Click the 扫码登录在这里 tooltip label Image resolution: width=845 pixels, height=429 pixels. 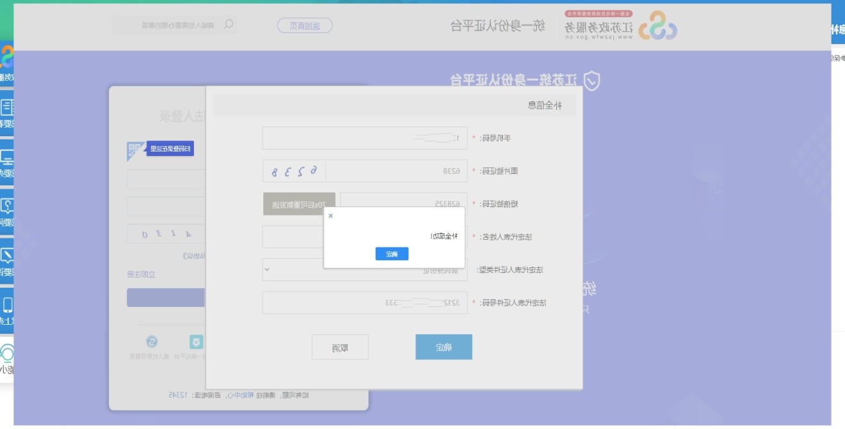(170, 149)
